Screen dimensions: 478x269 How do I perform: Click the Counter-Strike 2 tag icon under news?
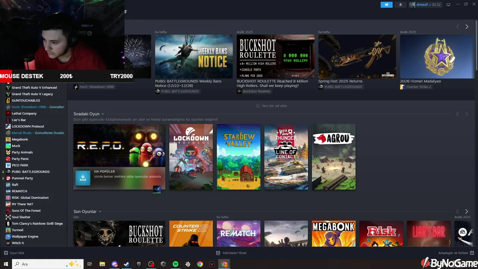coord(402,87)
